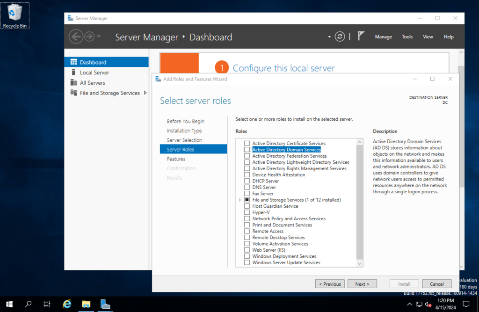Open the taskbar clock showing 1:20 PM
Image resolution: width=479 pixels, height=312 pixels.
445,304
